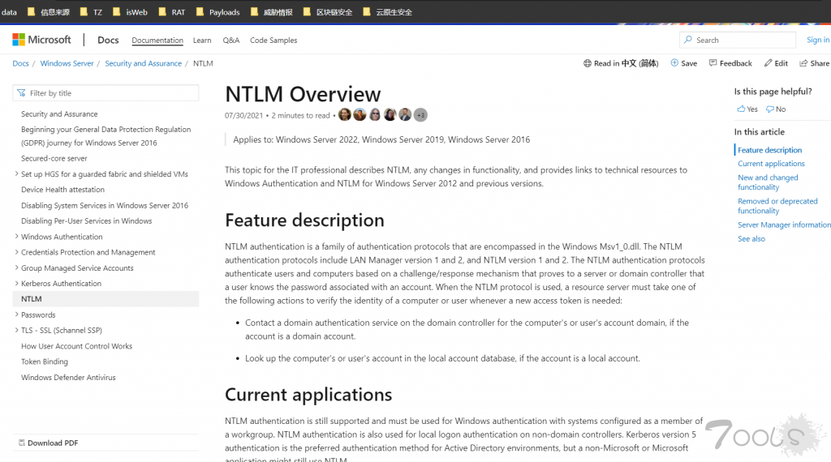Expand the Kerberos Authentication node
The width and height of the screenshot is (831, 462).
16,283
